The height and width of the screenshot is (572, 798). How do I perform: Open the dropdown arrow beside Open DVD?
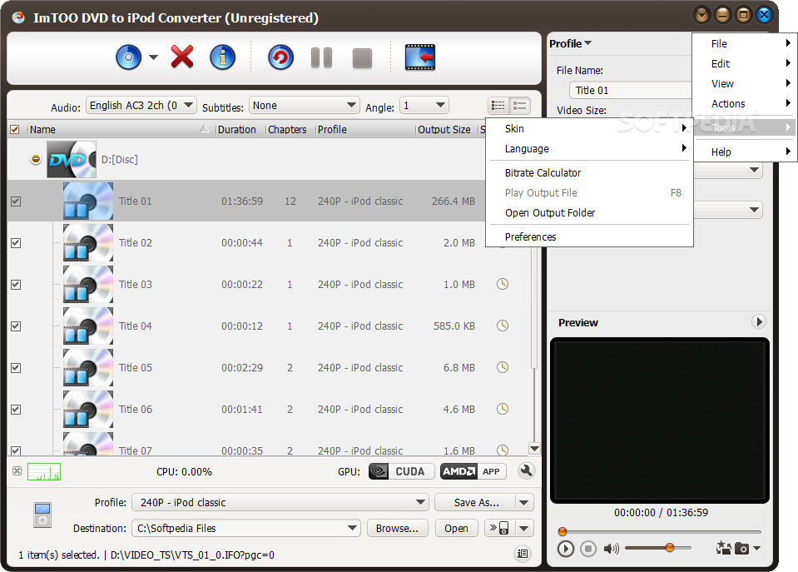(x=153, y=57)
